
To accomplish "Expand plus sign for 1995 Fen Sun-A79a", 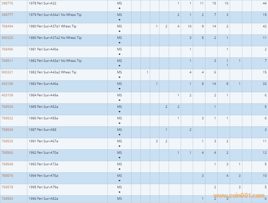I will pos(120,192).
